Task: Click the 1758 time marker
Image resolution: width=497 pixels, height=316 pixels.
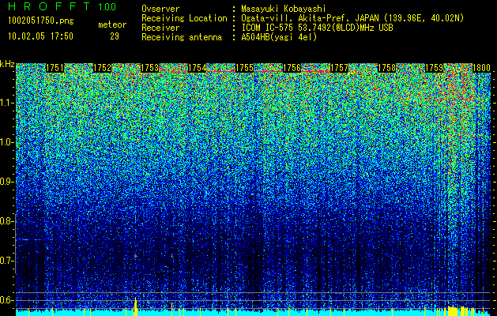Action: click(x=387, y=68)
